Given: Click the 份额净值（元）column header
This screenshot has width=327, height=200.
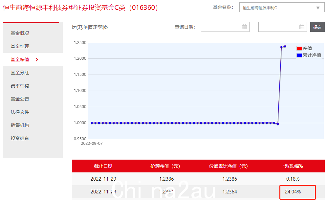Looking at the screenshot, I should pyautogui.click(x=165, y=166).
